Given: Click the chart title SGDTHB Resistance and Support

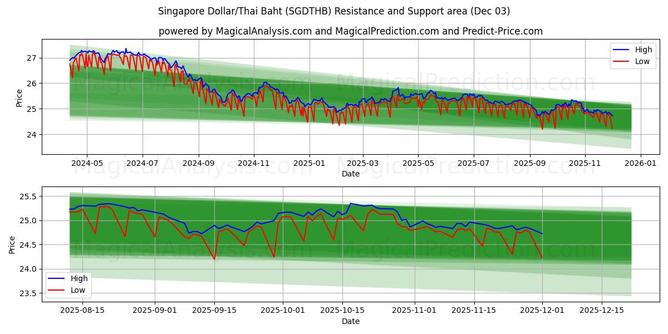Looking at the screenshot, I should pos(334,9).
